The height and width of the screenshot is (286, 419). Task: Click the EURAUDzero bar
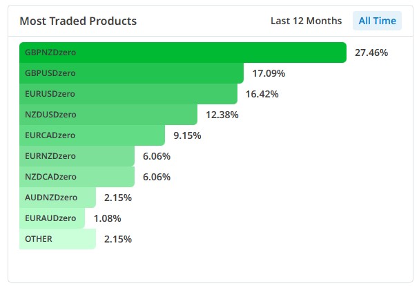tap(52, 218)
